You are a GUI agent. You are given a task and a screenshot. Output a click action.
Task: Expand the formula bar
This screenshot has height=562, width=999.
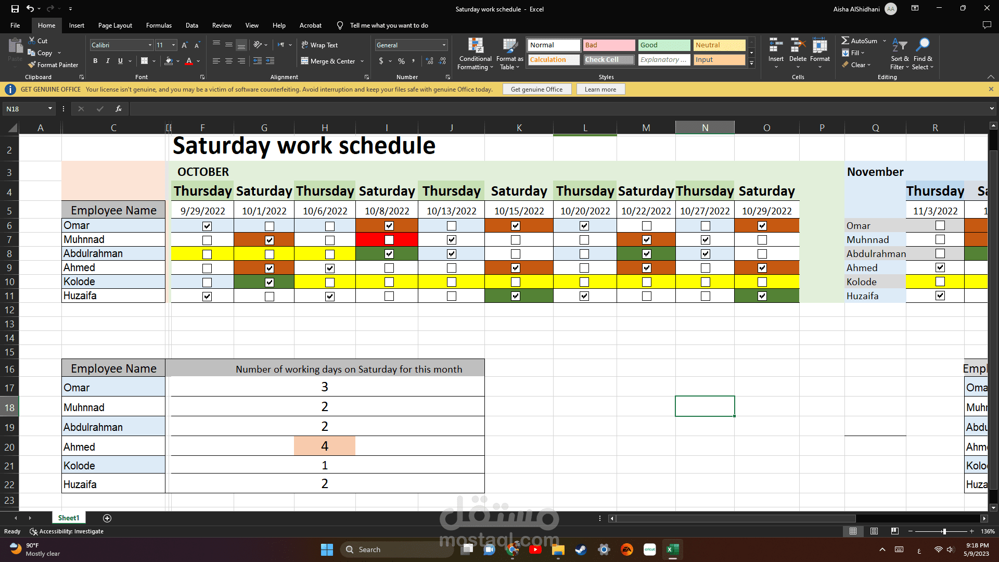click(992, 109)
